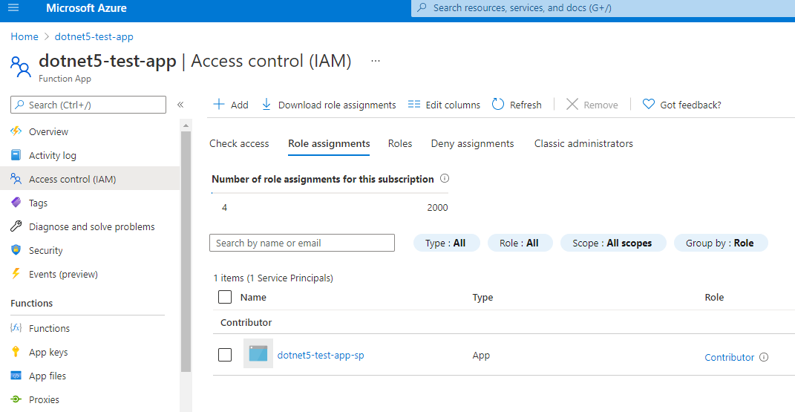Open the Group by : Role filter
Image resolution: width=795 pixels, height=412 pixels.
(x=721, y=243)
